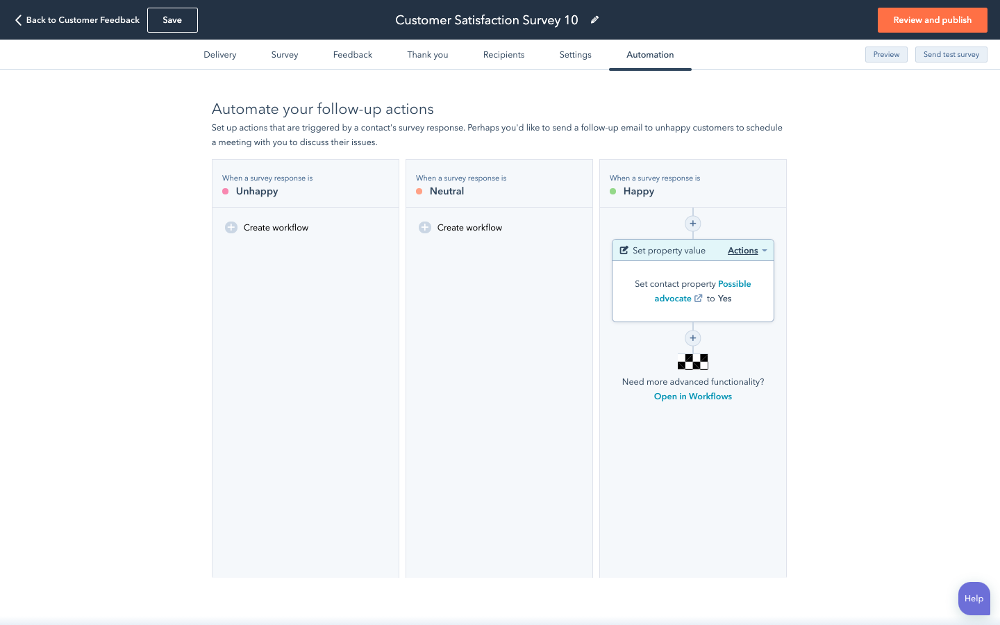Open external link icon next to advocate
1000x625 pixels.
699,299
